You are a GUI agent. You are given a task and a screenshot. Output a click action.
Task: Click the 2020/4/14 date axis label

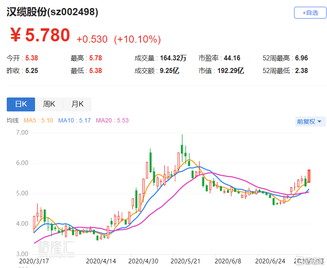[x=101, y=261]
